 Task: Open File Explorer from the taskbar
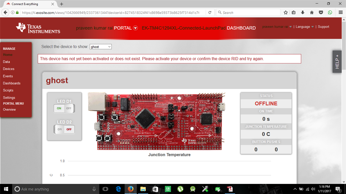point(143,189)
